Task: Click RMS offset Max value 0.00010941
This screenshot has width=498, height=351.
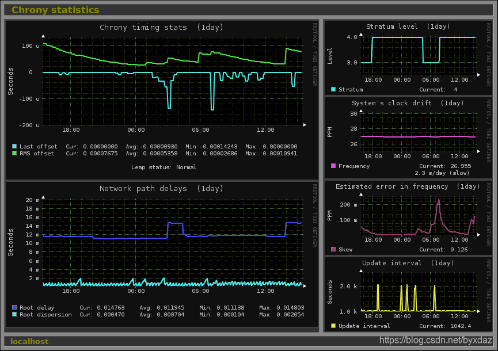Action: pos(280,153)
